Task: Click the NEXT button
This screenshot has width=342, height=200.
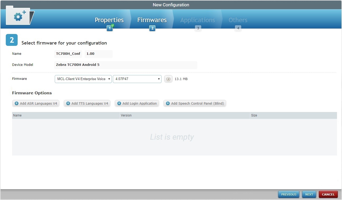Action: 309,194
